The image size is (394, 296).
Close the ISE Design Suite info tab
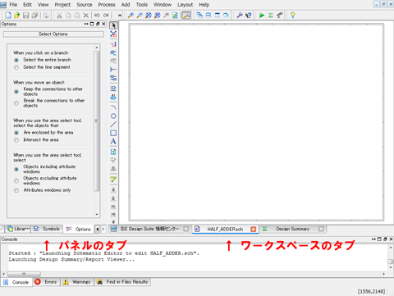pyautogui.click(x=186, y=229)
